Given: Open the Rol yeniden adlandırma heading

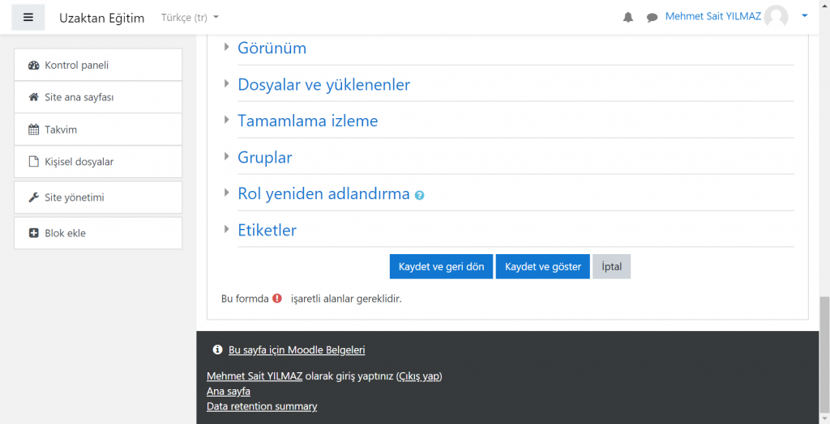Looking at the screenshot, I should click(x=323, y=194).
